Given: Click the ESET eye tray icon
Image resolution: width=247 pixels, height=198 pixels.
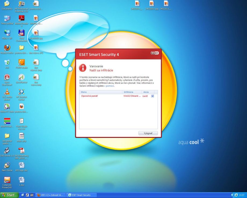Looking at the screenshot, I should (236, 195).
